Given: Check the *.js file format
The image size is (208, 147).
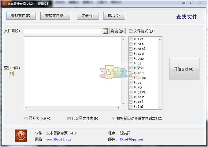Looking at the screenshot, I should (131, 63).
